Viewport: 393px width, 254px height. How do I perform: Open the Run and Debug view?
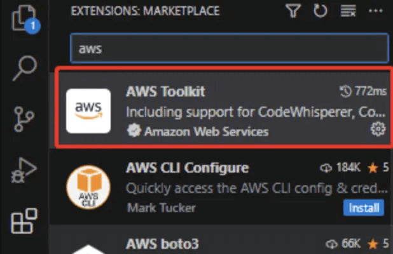pyautogui.click(x=24, y=170)
